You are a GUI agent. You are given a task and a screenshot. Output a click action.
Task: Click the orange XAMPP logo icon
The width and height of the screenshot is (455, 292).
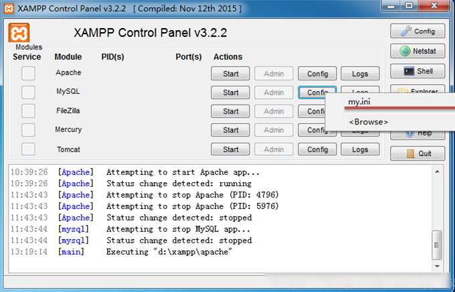(x=19, y=33)
